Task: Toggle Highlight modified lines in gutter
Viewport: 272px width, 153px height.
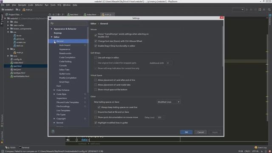Action: click(96, 123)
